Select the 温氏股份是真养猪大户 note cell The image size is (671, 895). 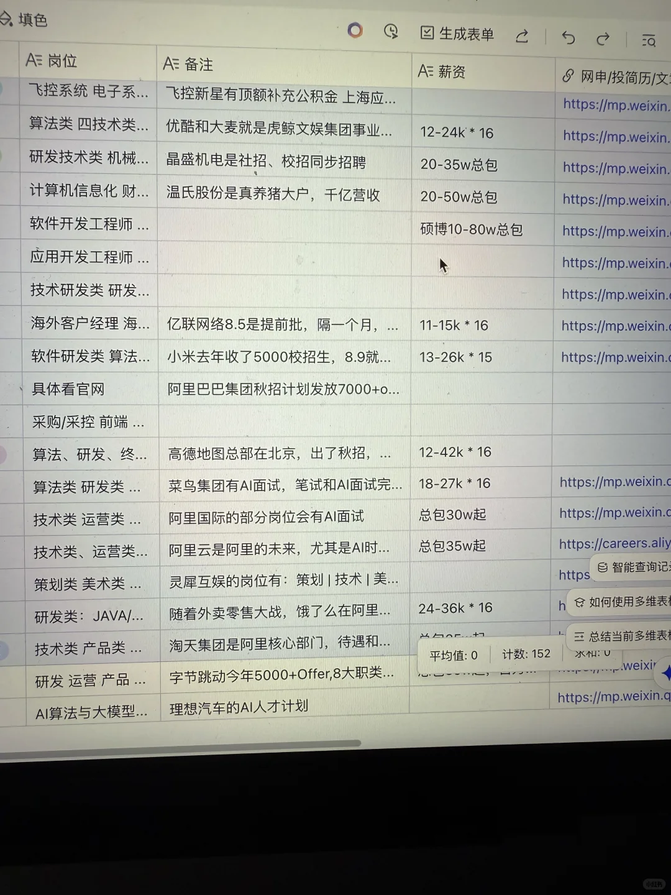[x=285, y=195]
